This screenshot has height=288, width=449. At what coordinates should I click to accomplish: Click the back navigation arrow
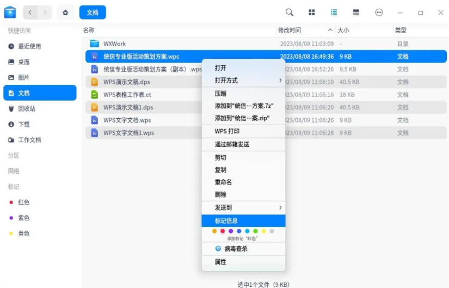click(x=30, y=13)
